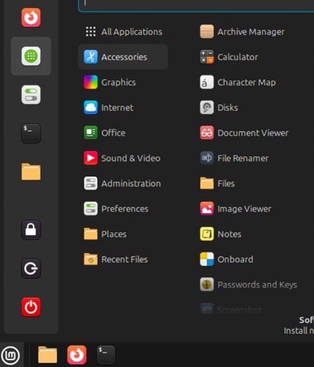The height and width of the screenshot is (367, 314).
Task: Open file manager from the taskbar
Action: [x=47, y=355]
